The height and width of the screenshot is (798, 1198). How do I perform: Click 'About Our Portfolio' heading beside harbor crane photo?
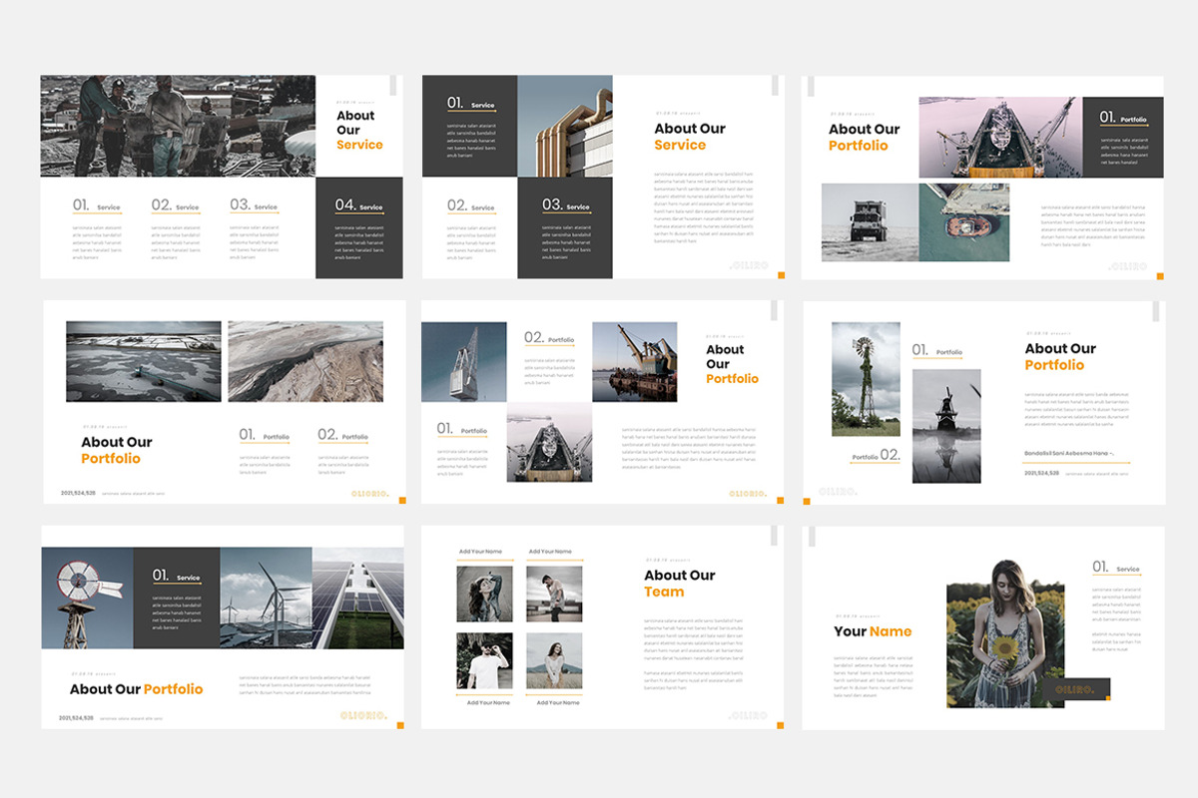(732, 364)
